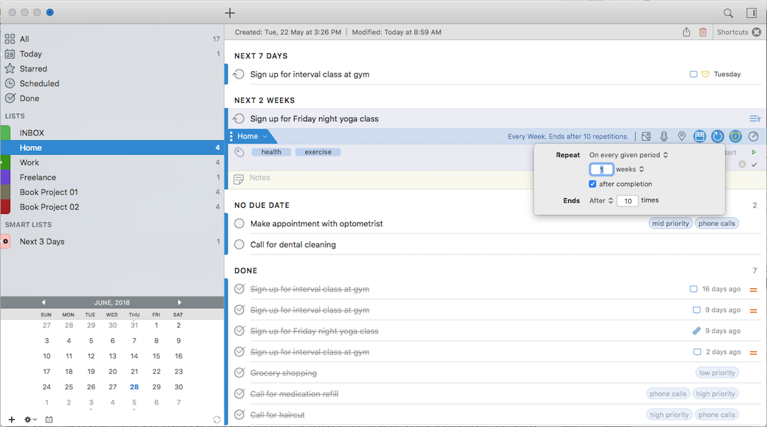767x427 pixels.
Task: Complete Make appointment with optometrist task
Action: tap(240, 224)
